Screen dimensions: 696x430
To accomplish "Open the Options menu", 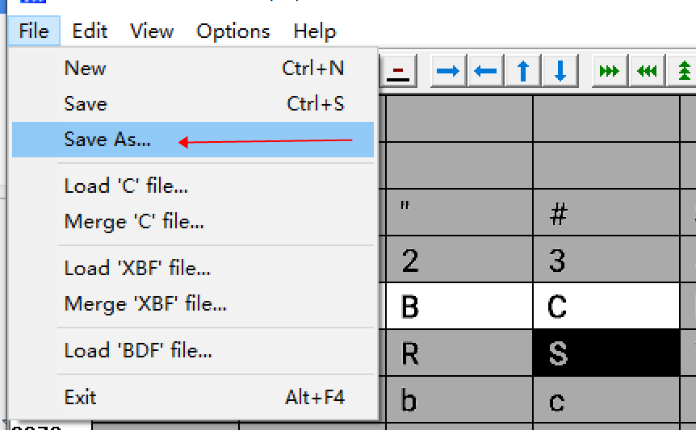I will tap(233, 31).
